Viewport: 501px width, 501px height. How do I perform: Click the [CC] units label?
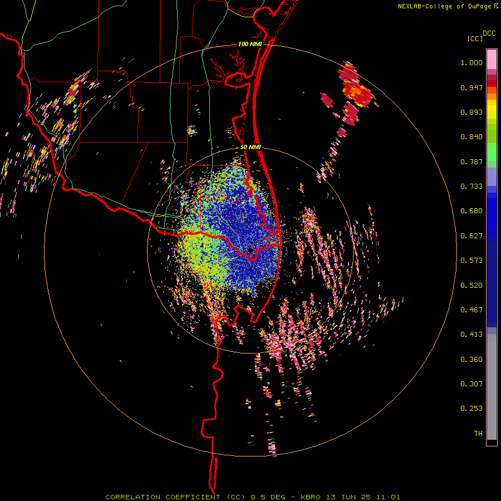[475, 38]
